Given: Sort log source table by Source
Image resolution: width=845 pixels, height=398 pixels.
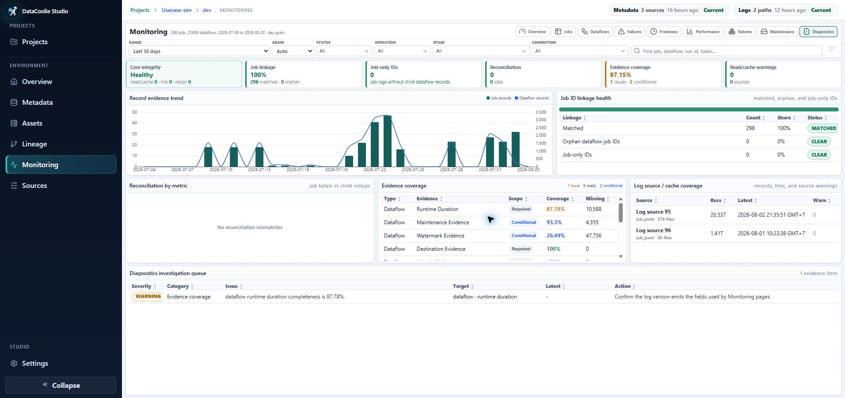Looking at the screenshot, I should [647, 201].
